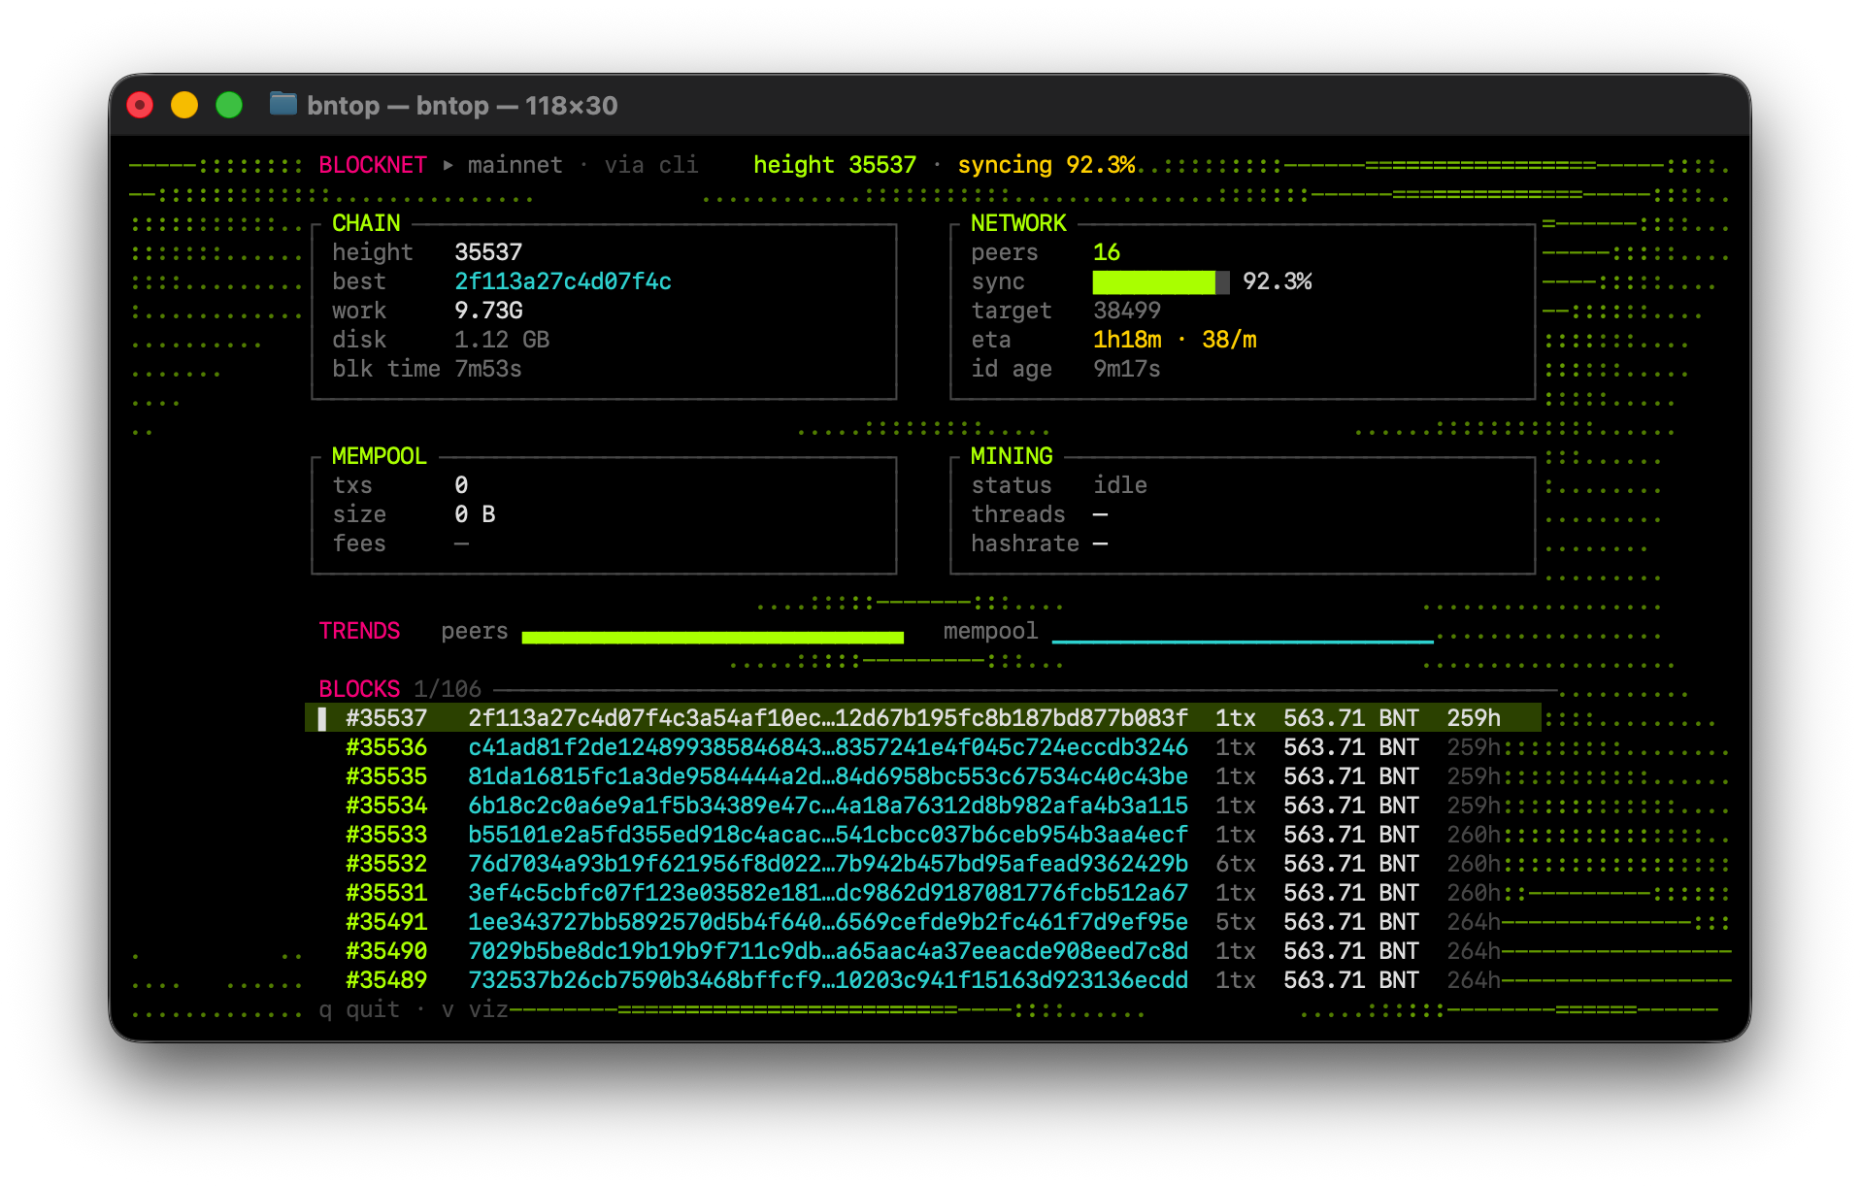
Task: Click the peers count 16
Action: (1107, 252)
